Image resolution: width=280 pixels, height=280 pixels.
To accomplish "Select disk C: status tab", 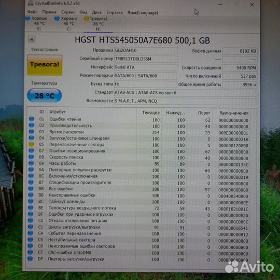I will pos(66,23).
